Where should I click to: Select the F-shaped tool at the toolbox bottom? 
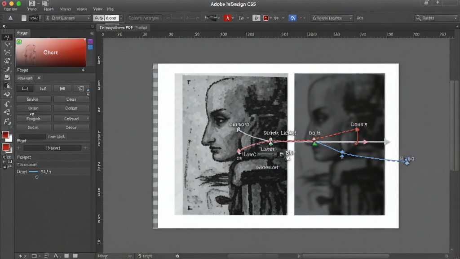pos(7,121)
